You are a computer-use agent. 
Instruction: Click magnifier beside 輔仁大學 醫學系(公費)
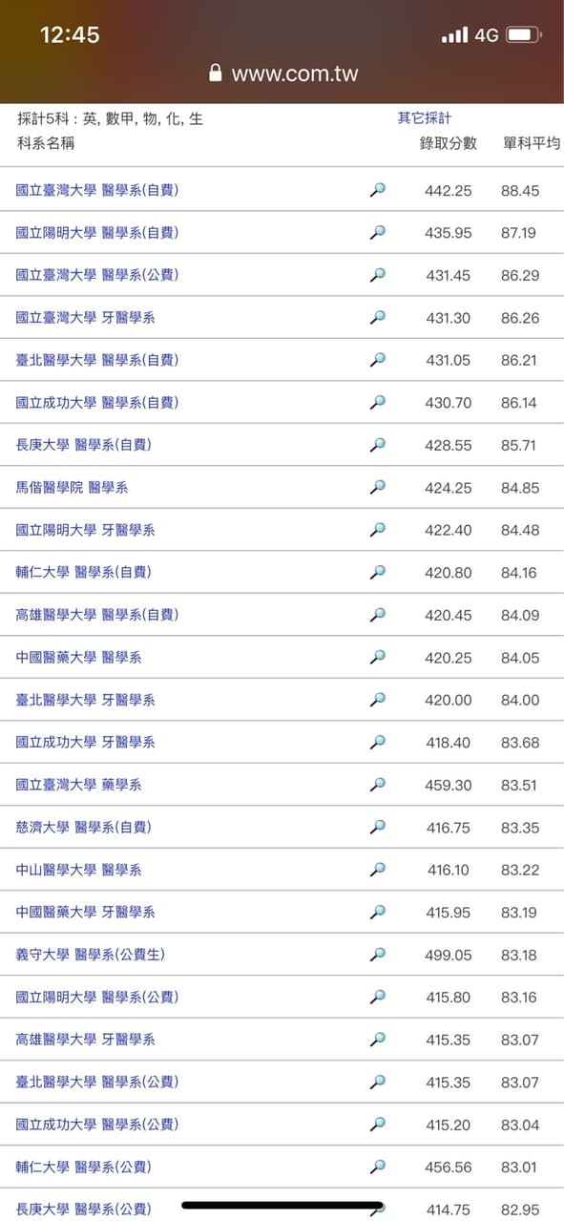[x=378, y=1166]
